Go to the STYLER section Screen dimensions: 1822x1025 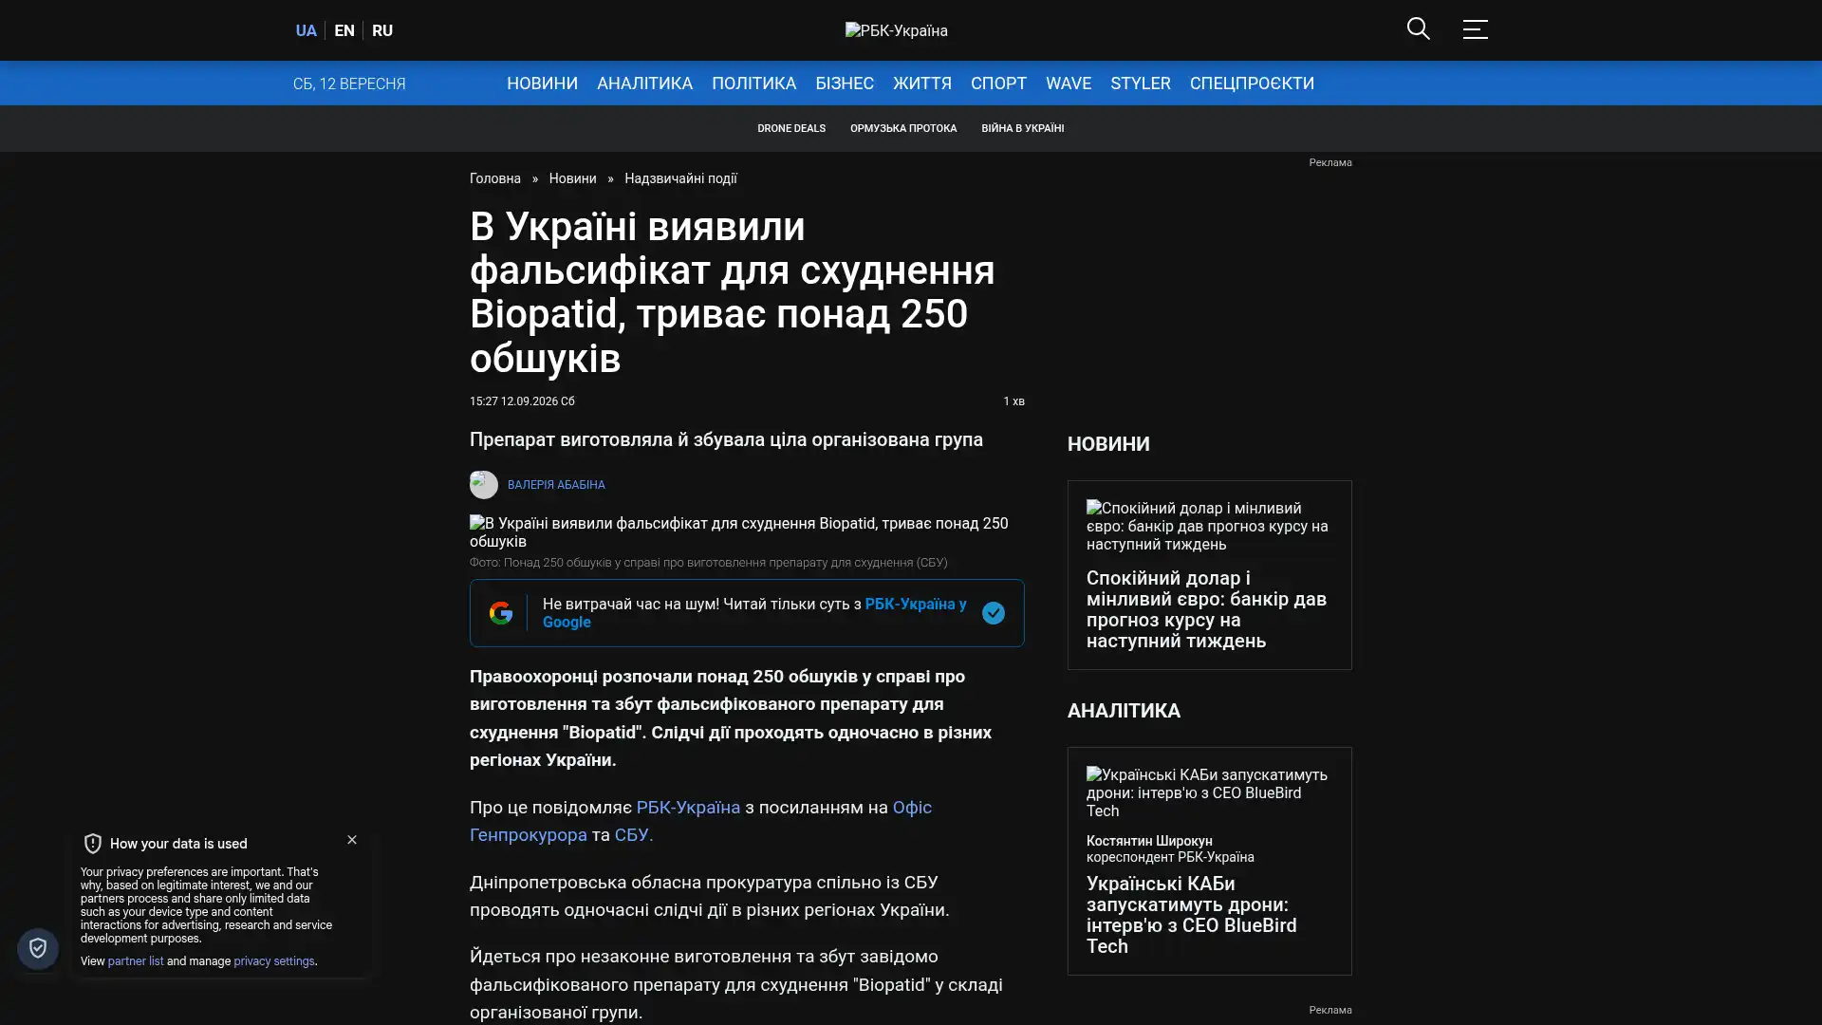point(1141,84)
